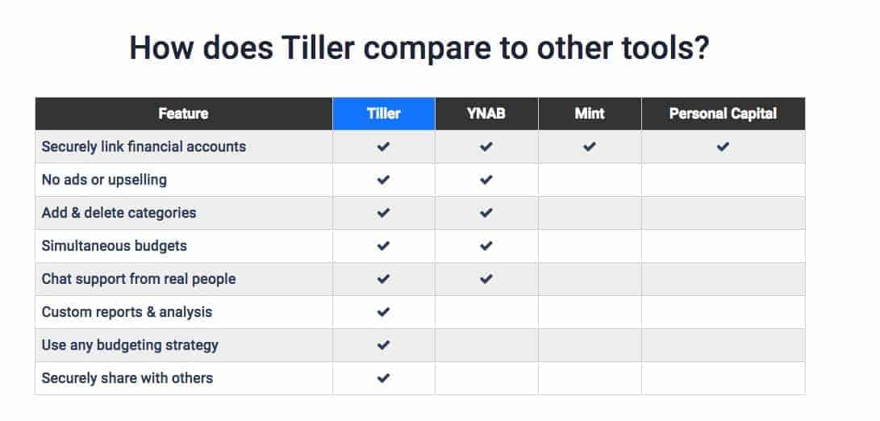Click Mint checkmark for Securely link financial accounts
Screen dimensions: 880x421
(x=590, y=147)
